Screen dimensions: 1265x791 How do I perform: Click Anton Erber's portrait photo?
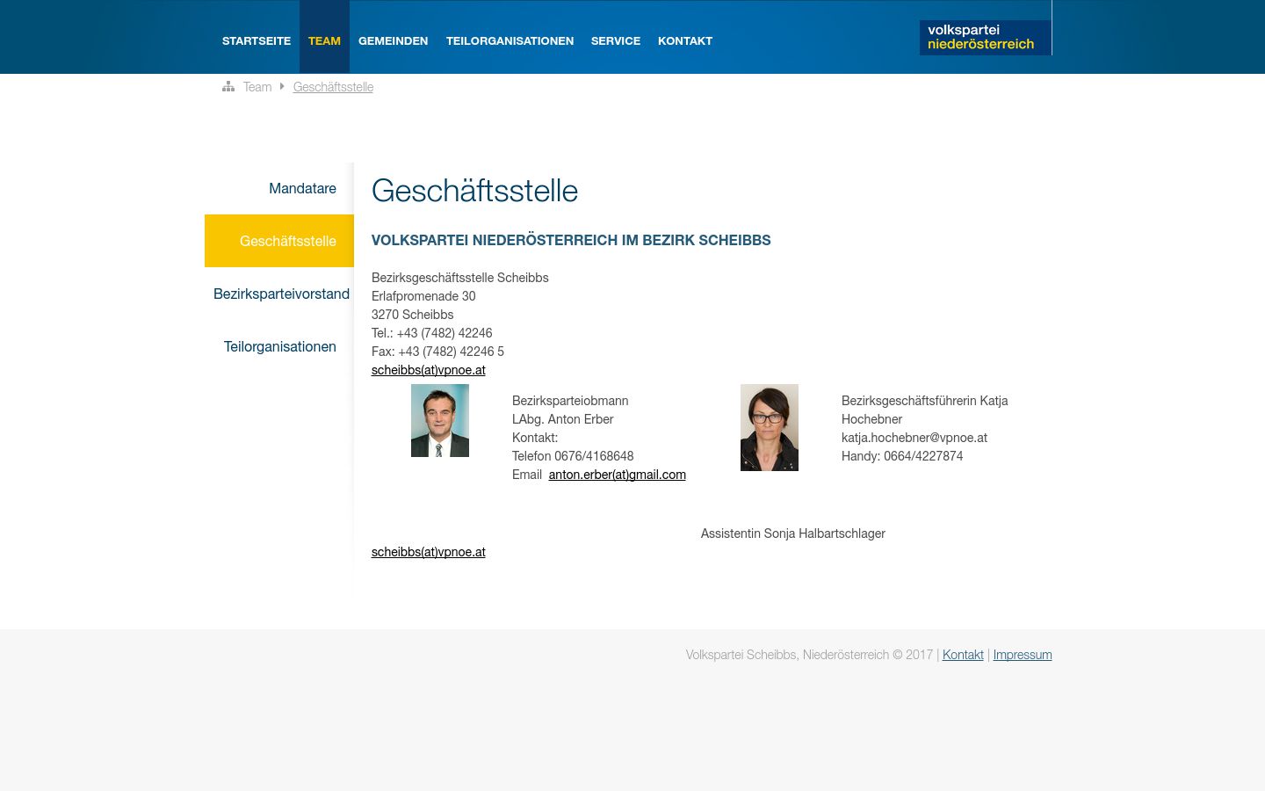(x=440, y=420)
